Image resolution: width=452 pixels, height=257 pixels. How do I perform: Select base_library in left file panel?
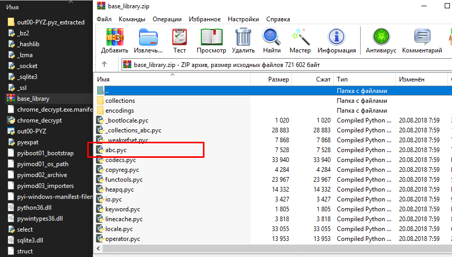(33, 99)
